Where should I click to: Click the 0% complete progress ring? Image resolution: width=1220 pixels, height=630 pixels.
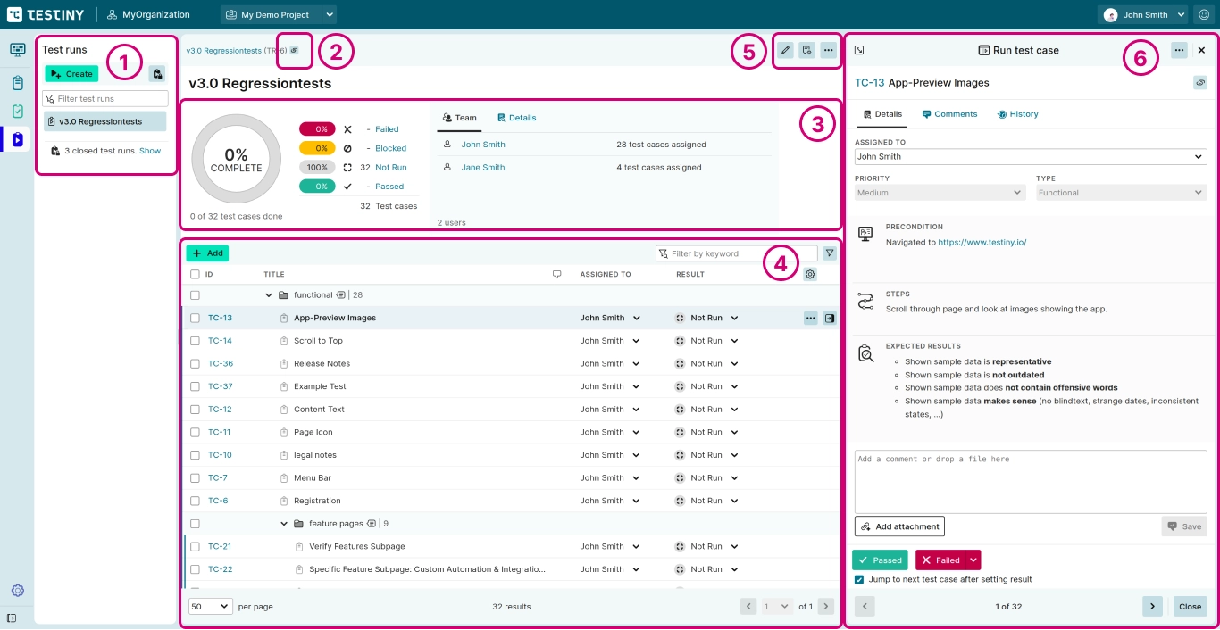coord(236,159)
